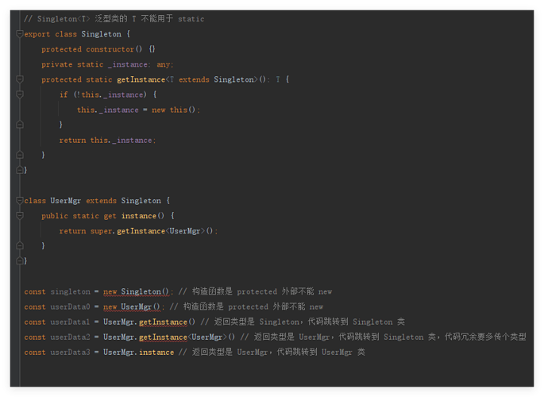
Task: Click 'super.getInstance<UserMgr>()' return call
Action: click(152, 231)
